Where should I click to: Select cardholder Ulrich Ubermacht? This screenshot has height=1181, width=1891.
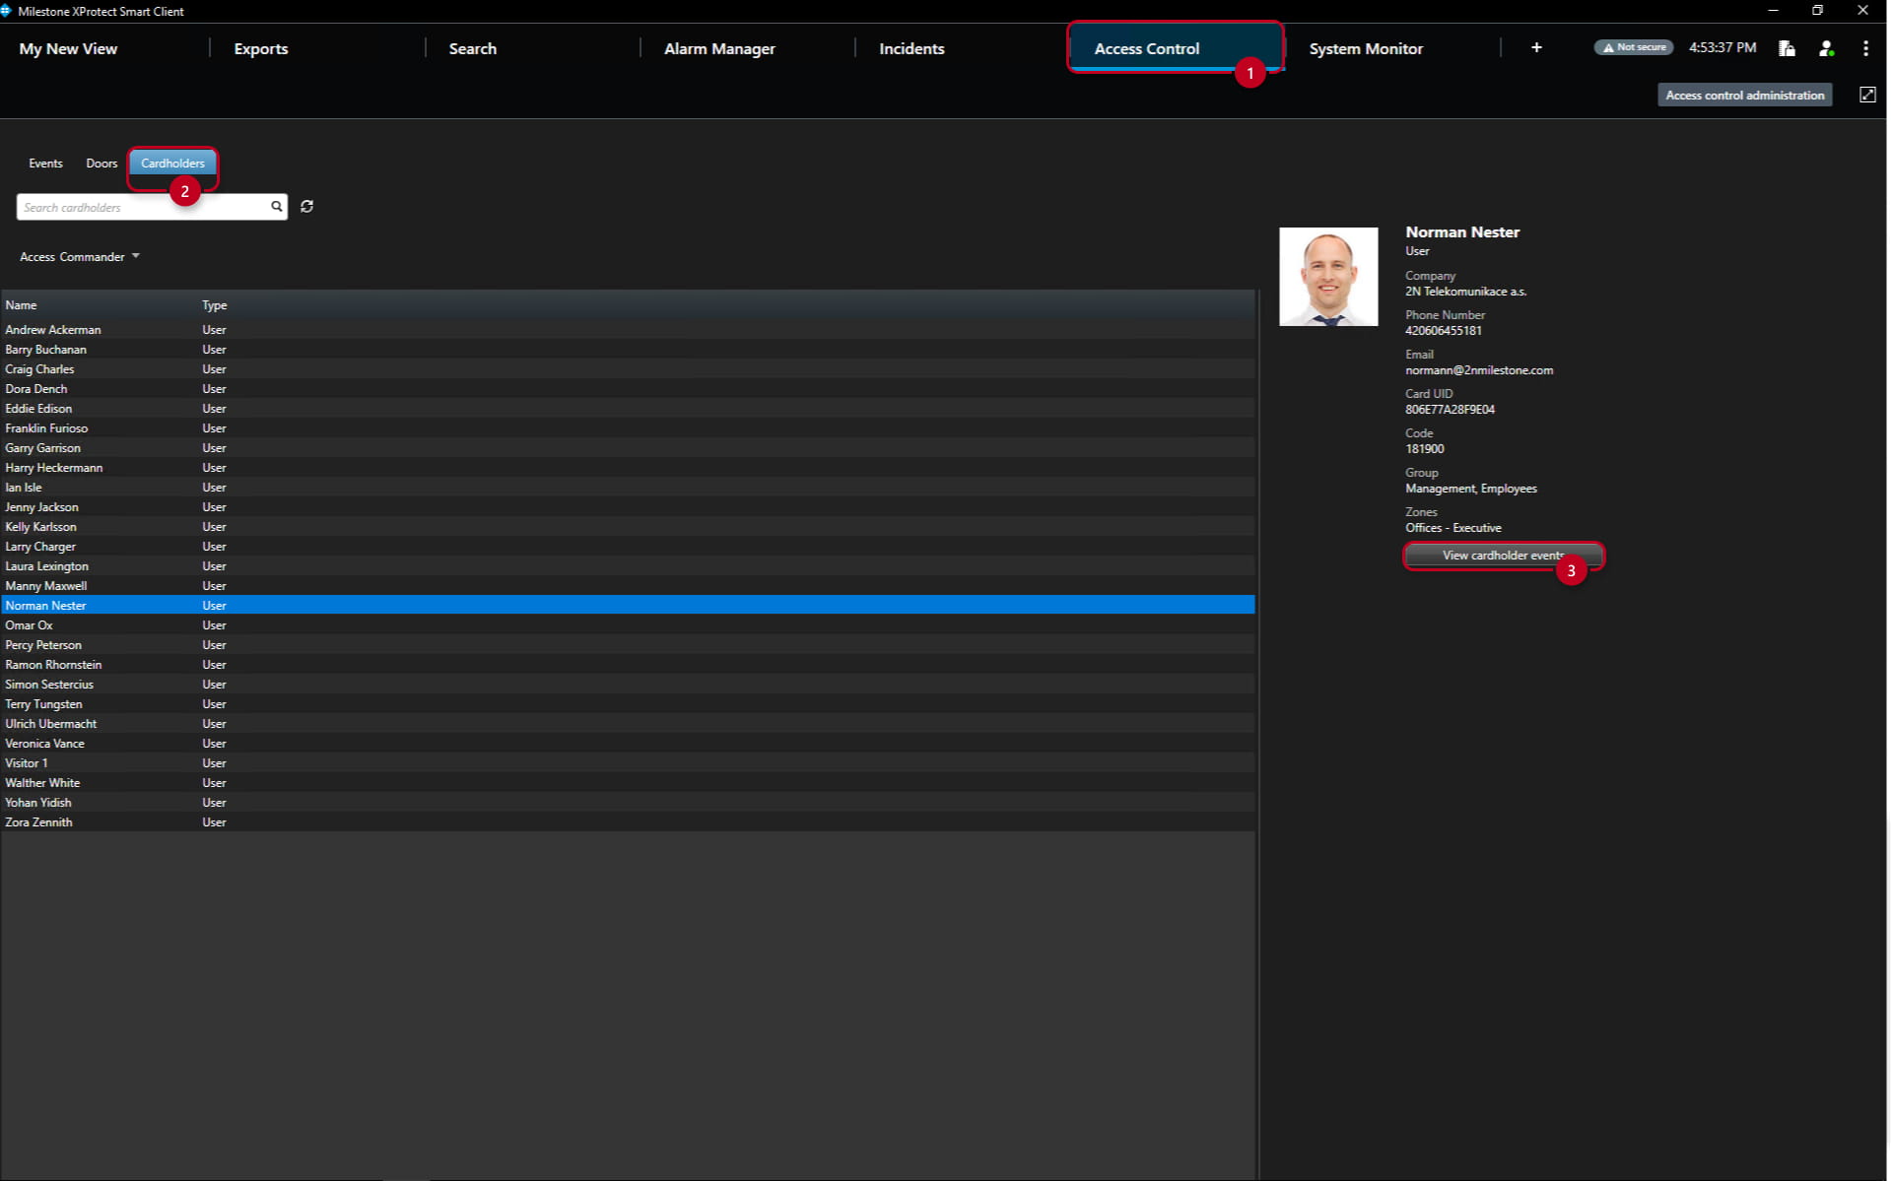click(628, 724)
